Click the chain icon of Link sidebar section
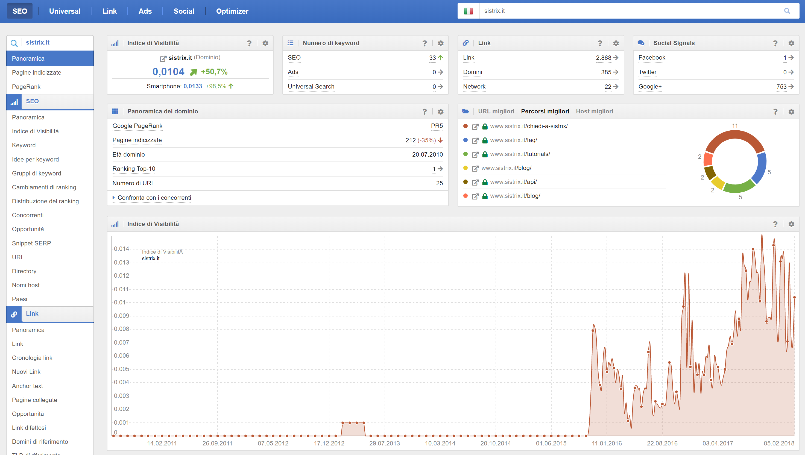The height and width of the screenshot is (455, 805). (x=14, y=314)
